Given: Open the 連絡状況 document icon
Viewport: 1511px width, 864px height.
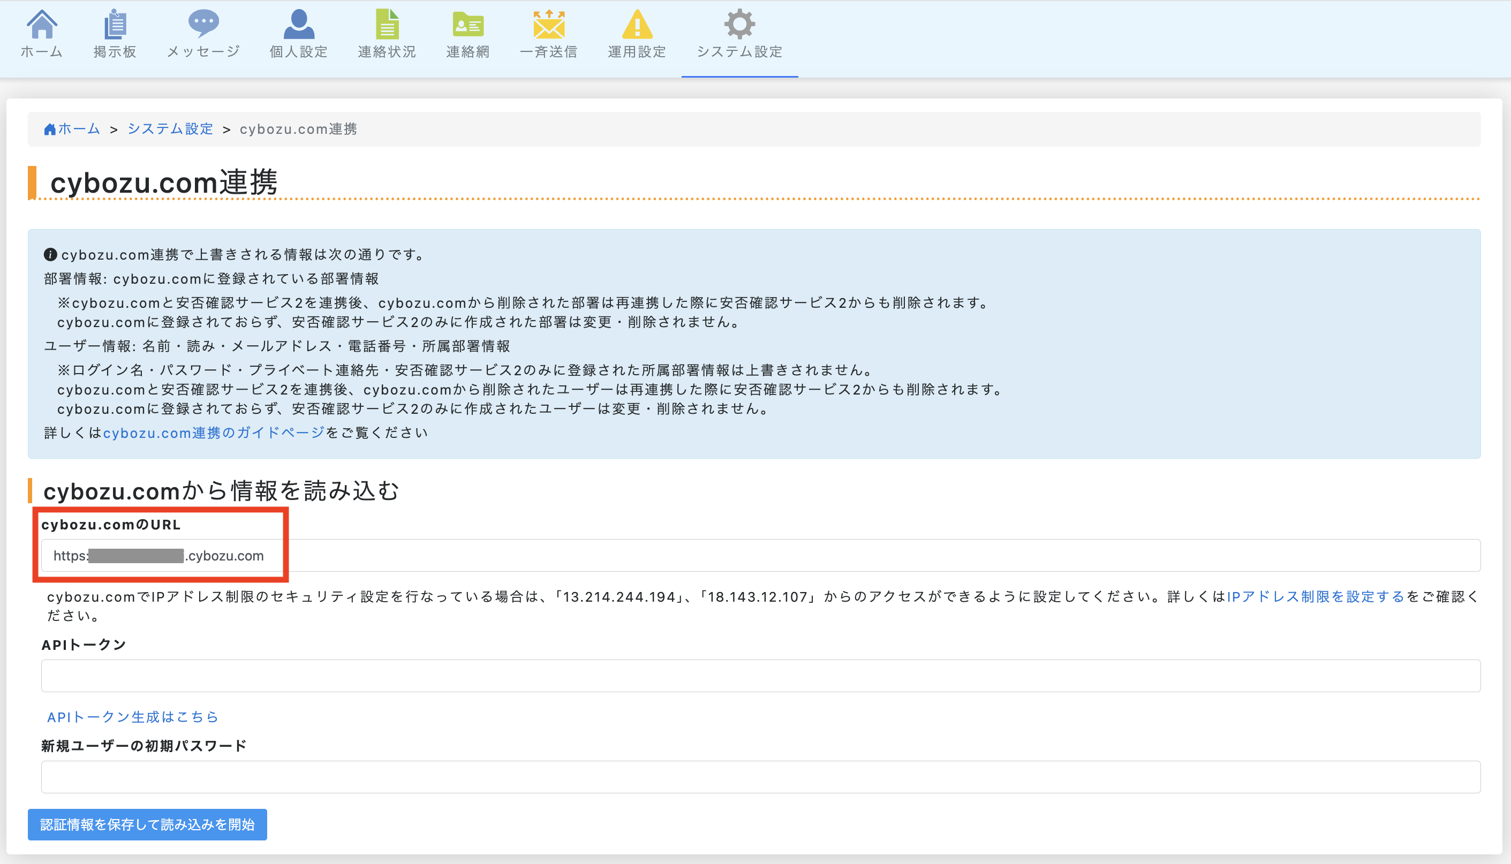Looking at the screenshot, I should tap(387, 24).
